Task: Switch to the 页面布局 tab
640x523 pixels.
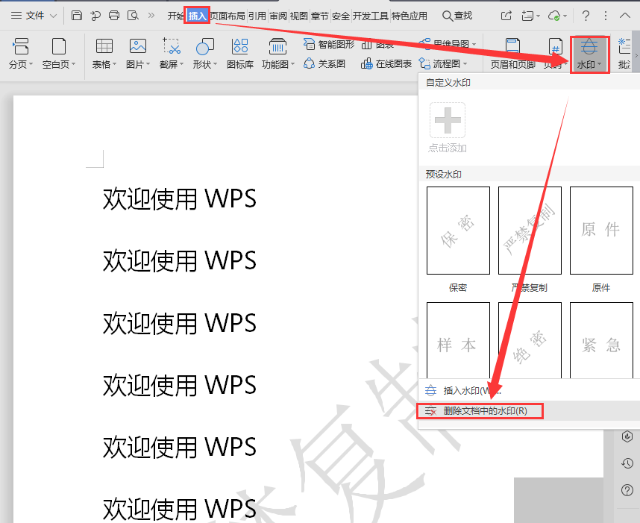Action: tap(228, 16)
